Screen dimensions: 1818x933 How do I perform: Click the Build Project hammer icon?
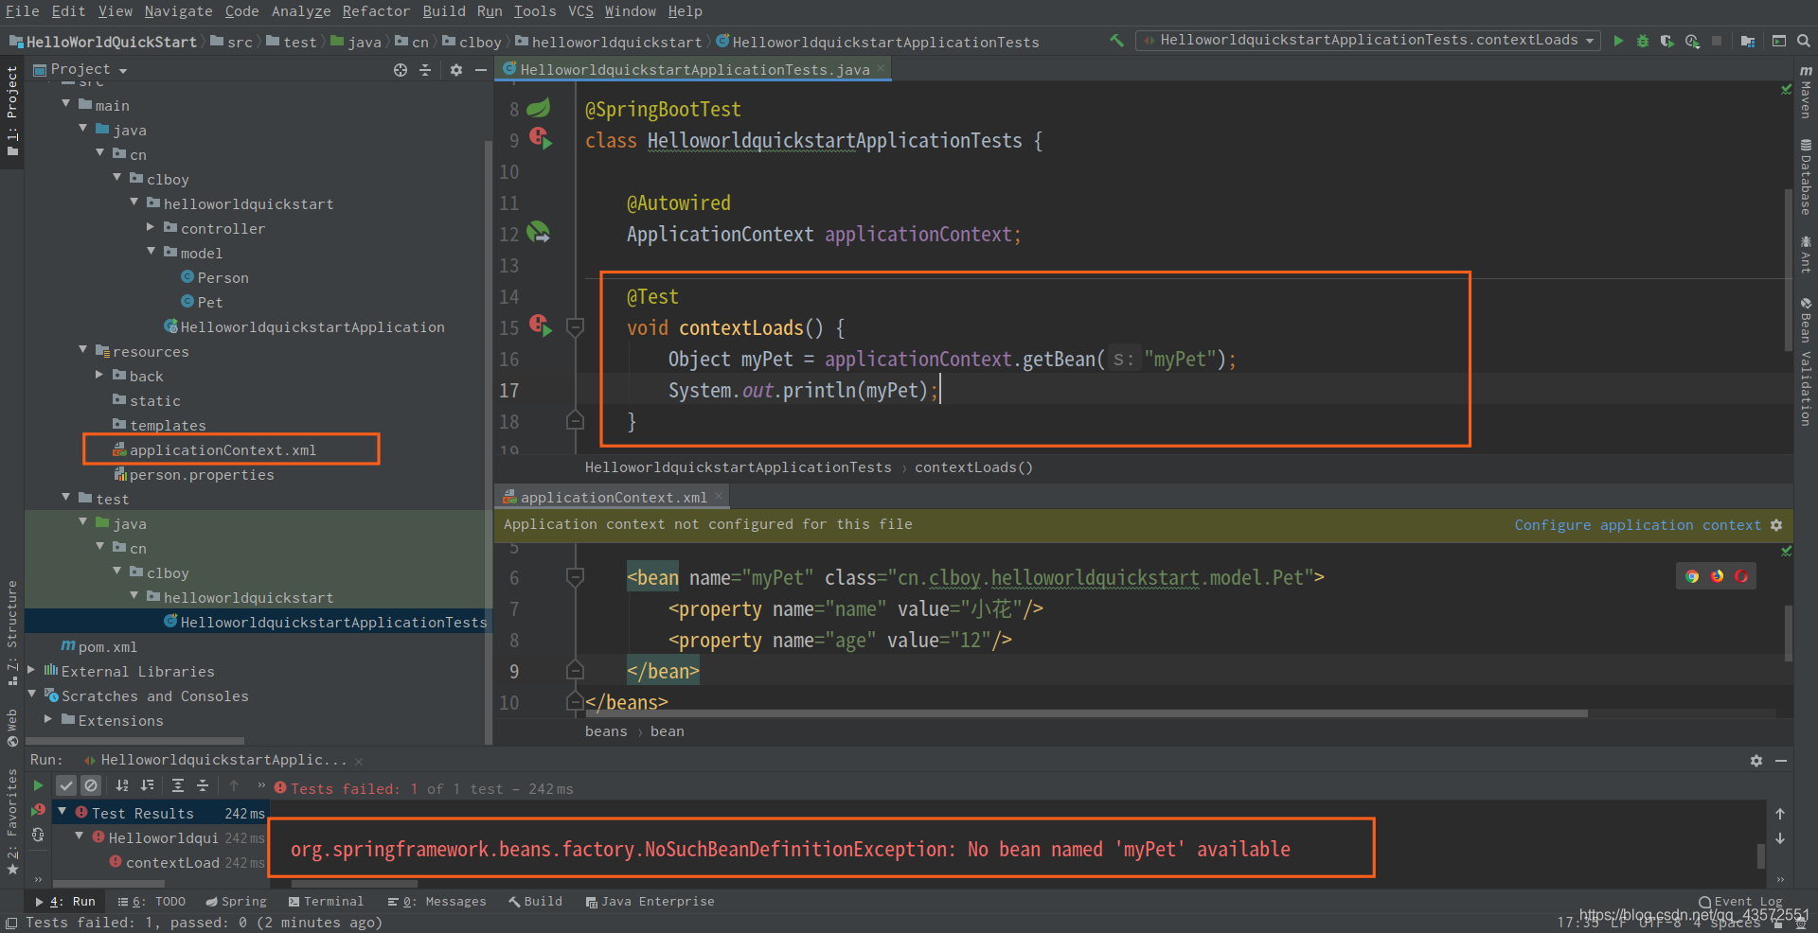(1117, 41)
